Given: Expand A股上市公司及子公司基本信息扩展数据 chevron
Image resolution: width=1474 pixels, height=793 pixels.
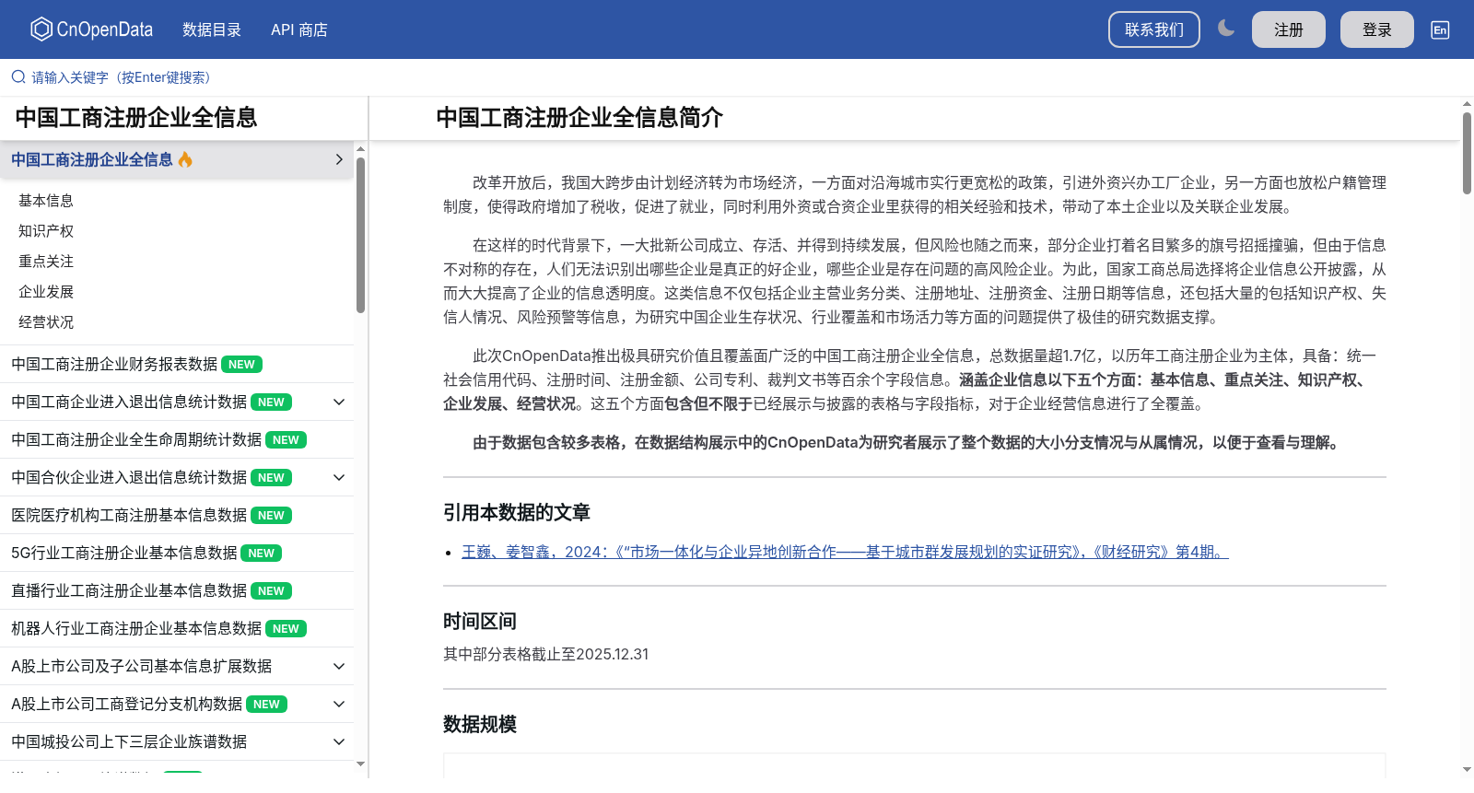Looking at the screenshot, I should pos(339,666).
